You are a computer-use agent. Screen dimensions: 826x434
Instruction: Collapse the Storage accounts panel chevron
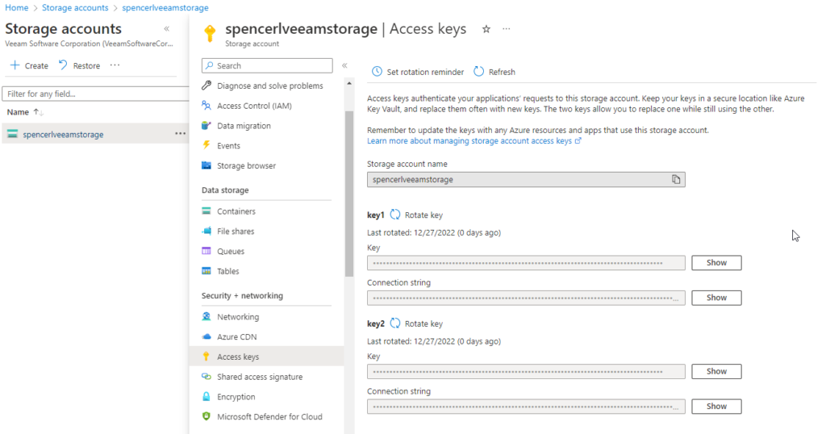click(x=166, y=29)
